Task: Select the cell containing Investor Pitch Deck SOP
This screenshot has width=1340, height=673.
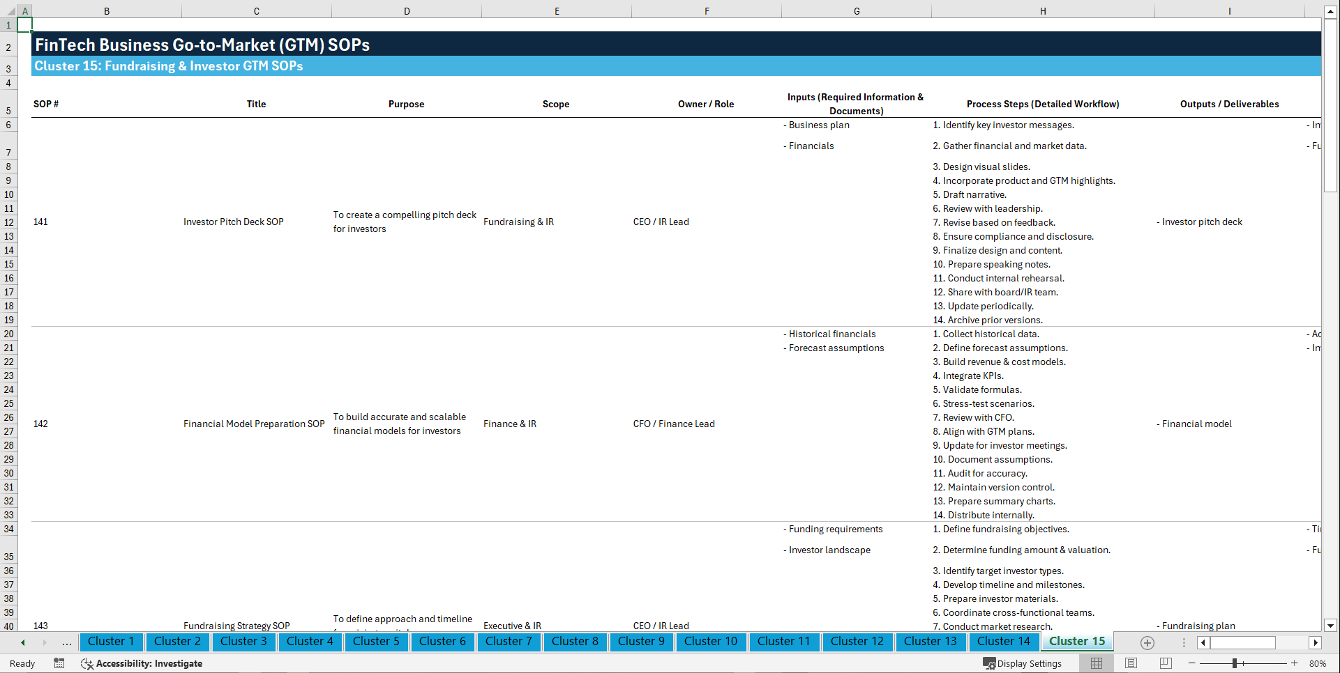Action: click(x=234, y=222)
